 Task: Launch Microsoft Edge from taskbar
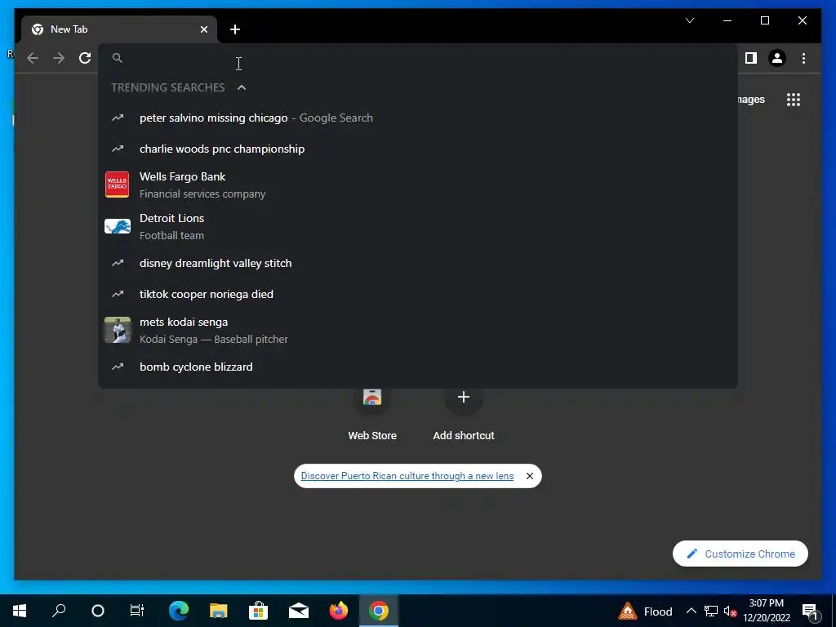click(179, 611)
